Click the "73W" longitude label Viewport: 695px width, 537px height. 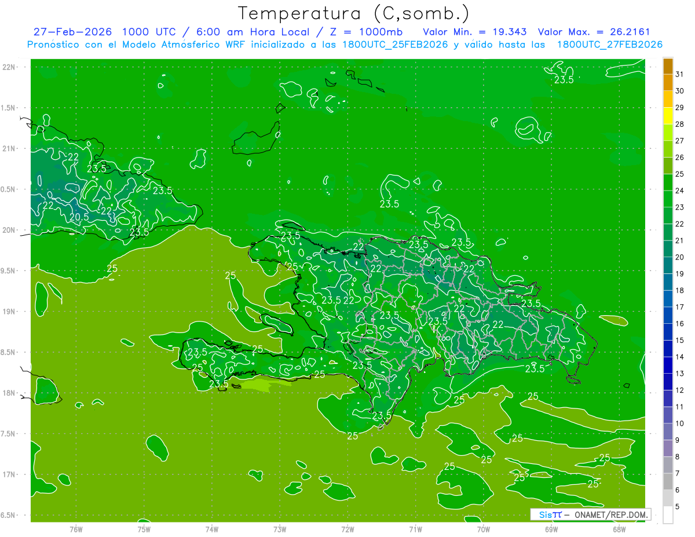tap(280, 529)
